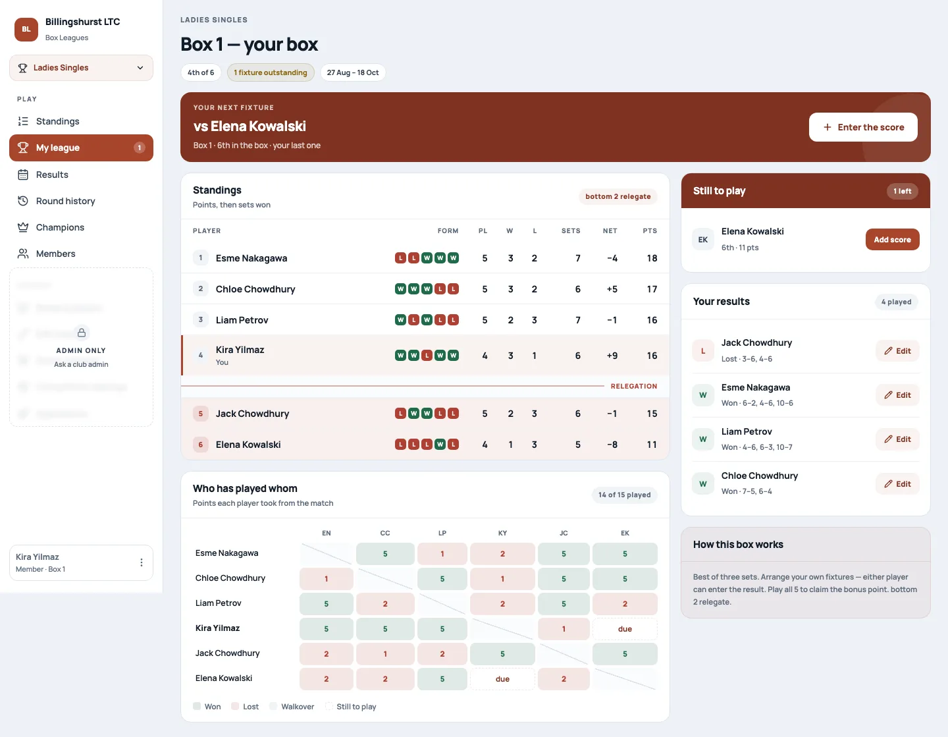Select Esme Nakagawa row in standings
The image size is (948, 737).
coord(425,258)
